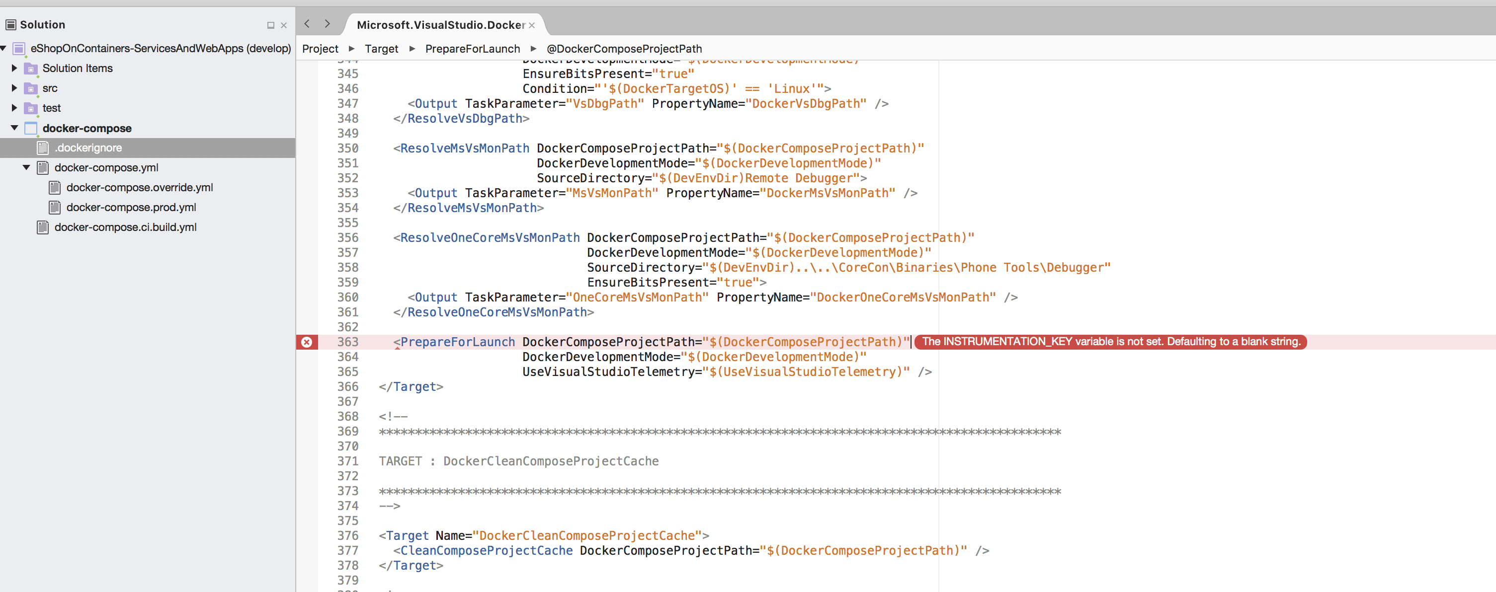Screen dimensions: 1496x592
Task: Click the docker-compose.prod.yml file icon
Action: pyautogui.click(x=55, y=207)
